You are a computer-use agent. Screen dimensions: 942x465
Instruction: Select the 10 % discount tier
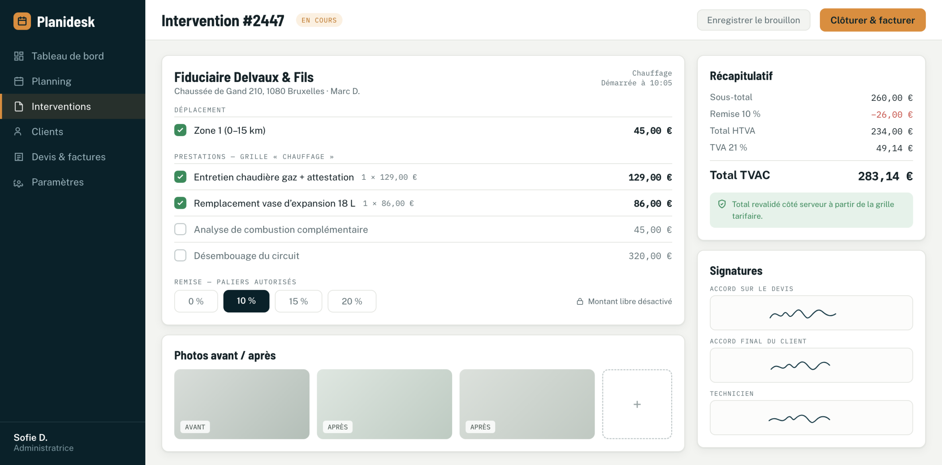(x=246, y=301)
